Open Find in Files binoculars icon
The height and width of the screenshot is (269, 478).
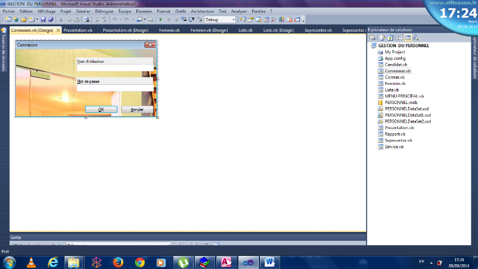(x=87, y=20)
